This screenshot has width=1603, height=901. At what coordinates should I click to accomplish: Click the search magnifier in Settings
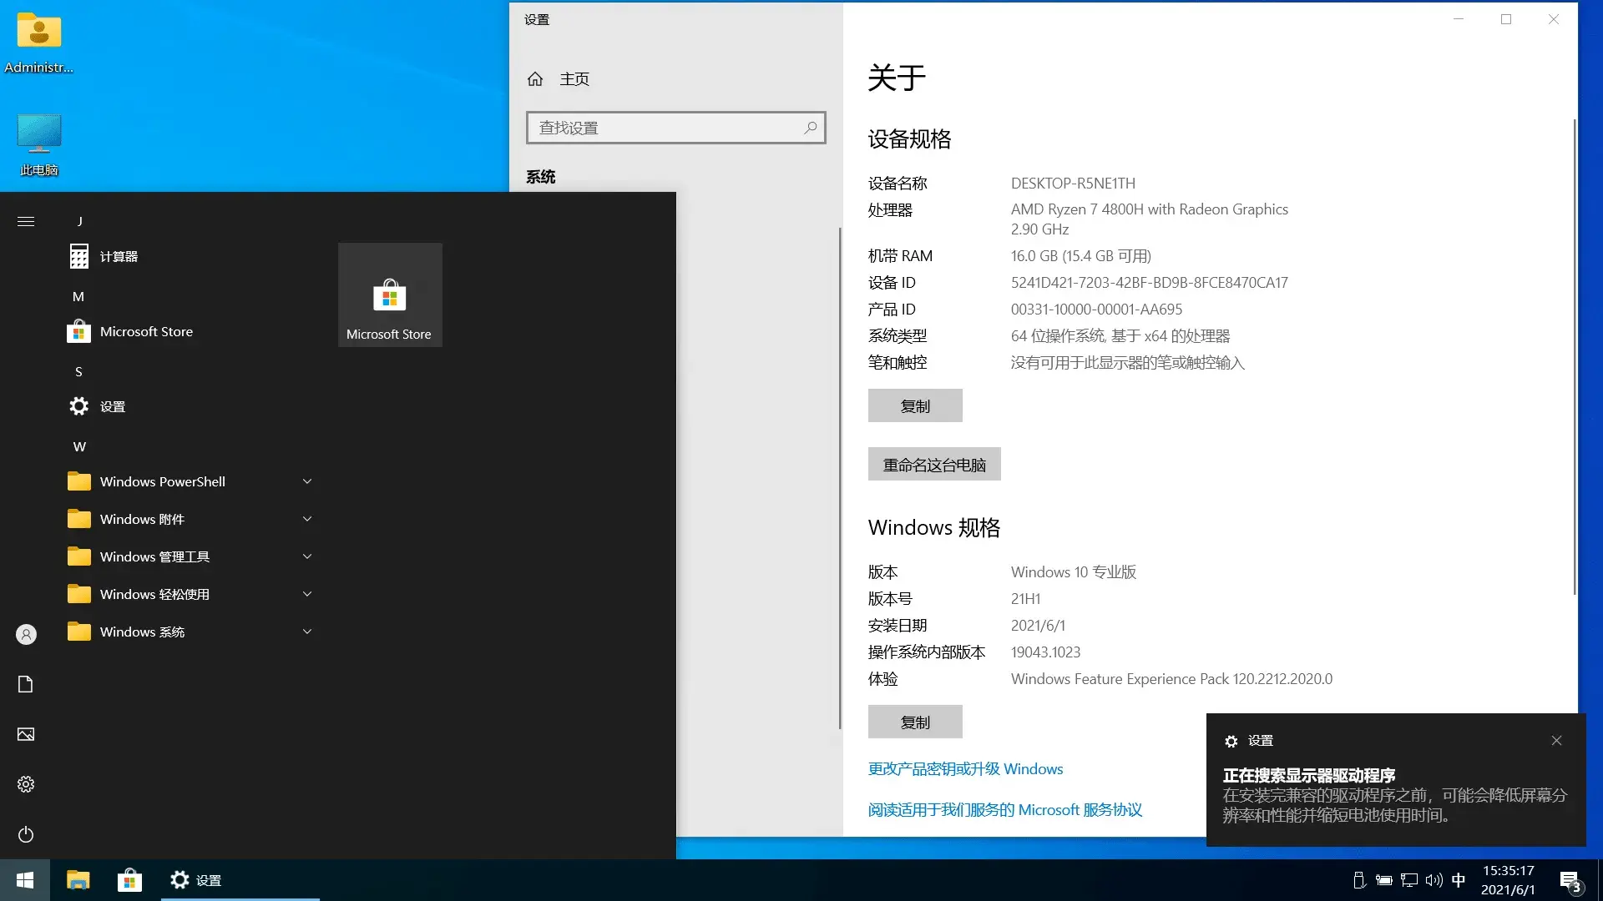click(810, 128)
